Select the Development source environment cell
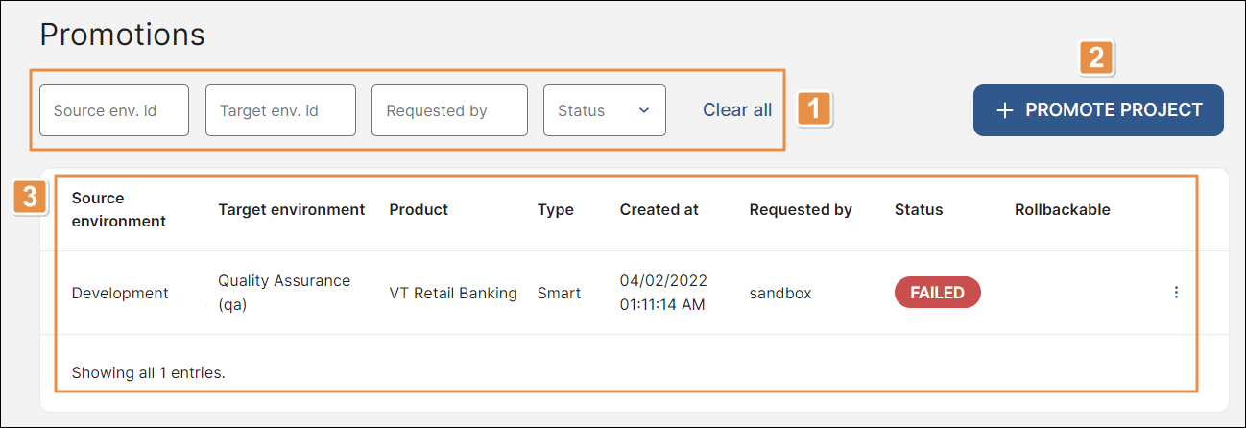 click(120, 293)
